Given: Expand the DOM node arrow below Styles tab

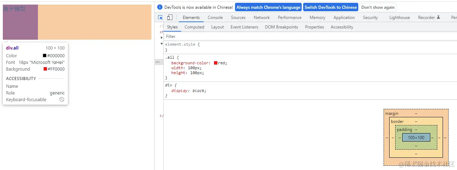Looking at the screenshot, I should (x=162, y=37).
